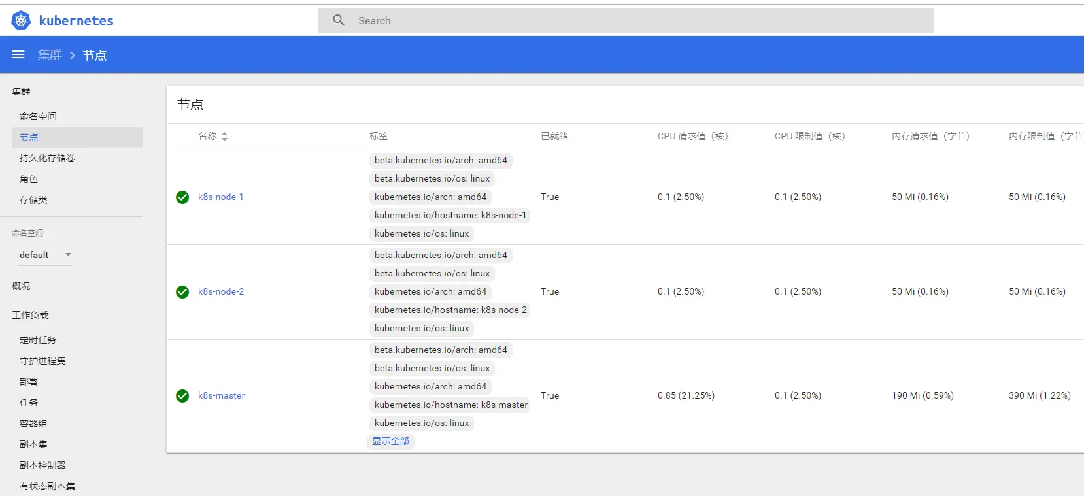Viewport: 1084px width, 496px height.
Task: Open the default namespace dropdown
Action: click(44, 255)
